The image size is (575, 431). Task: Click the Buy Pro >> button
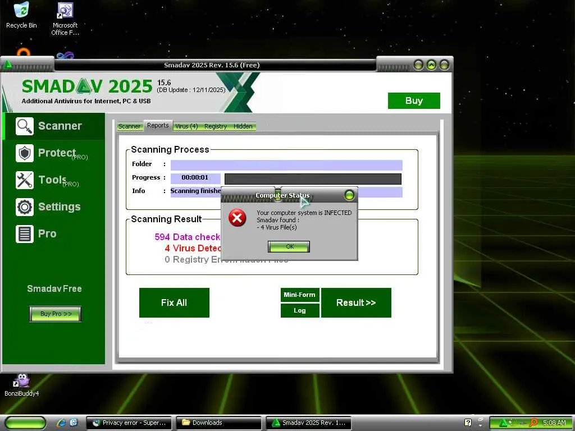tap(56, 314)
